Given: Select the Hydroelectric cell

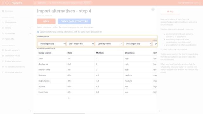Looking at the screenshot, I should pos(51,81).
